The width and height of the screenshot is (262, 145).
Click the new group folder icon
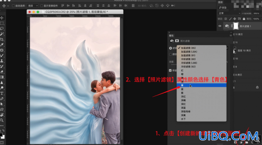click(x=247, y=142)
